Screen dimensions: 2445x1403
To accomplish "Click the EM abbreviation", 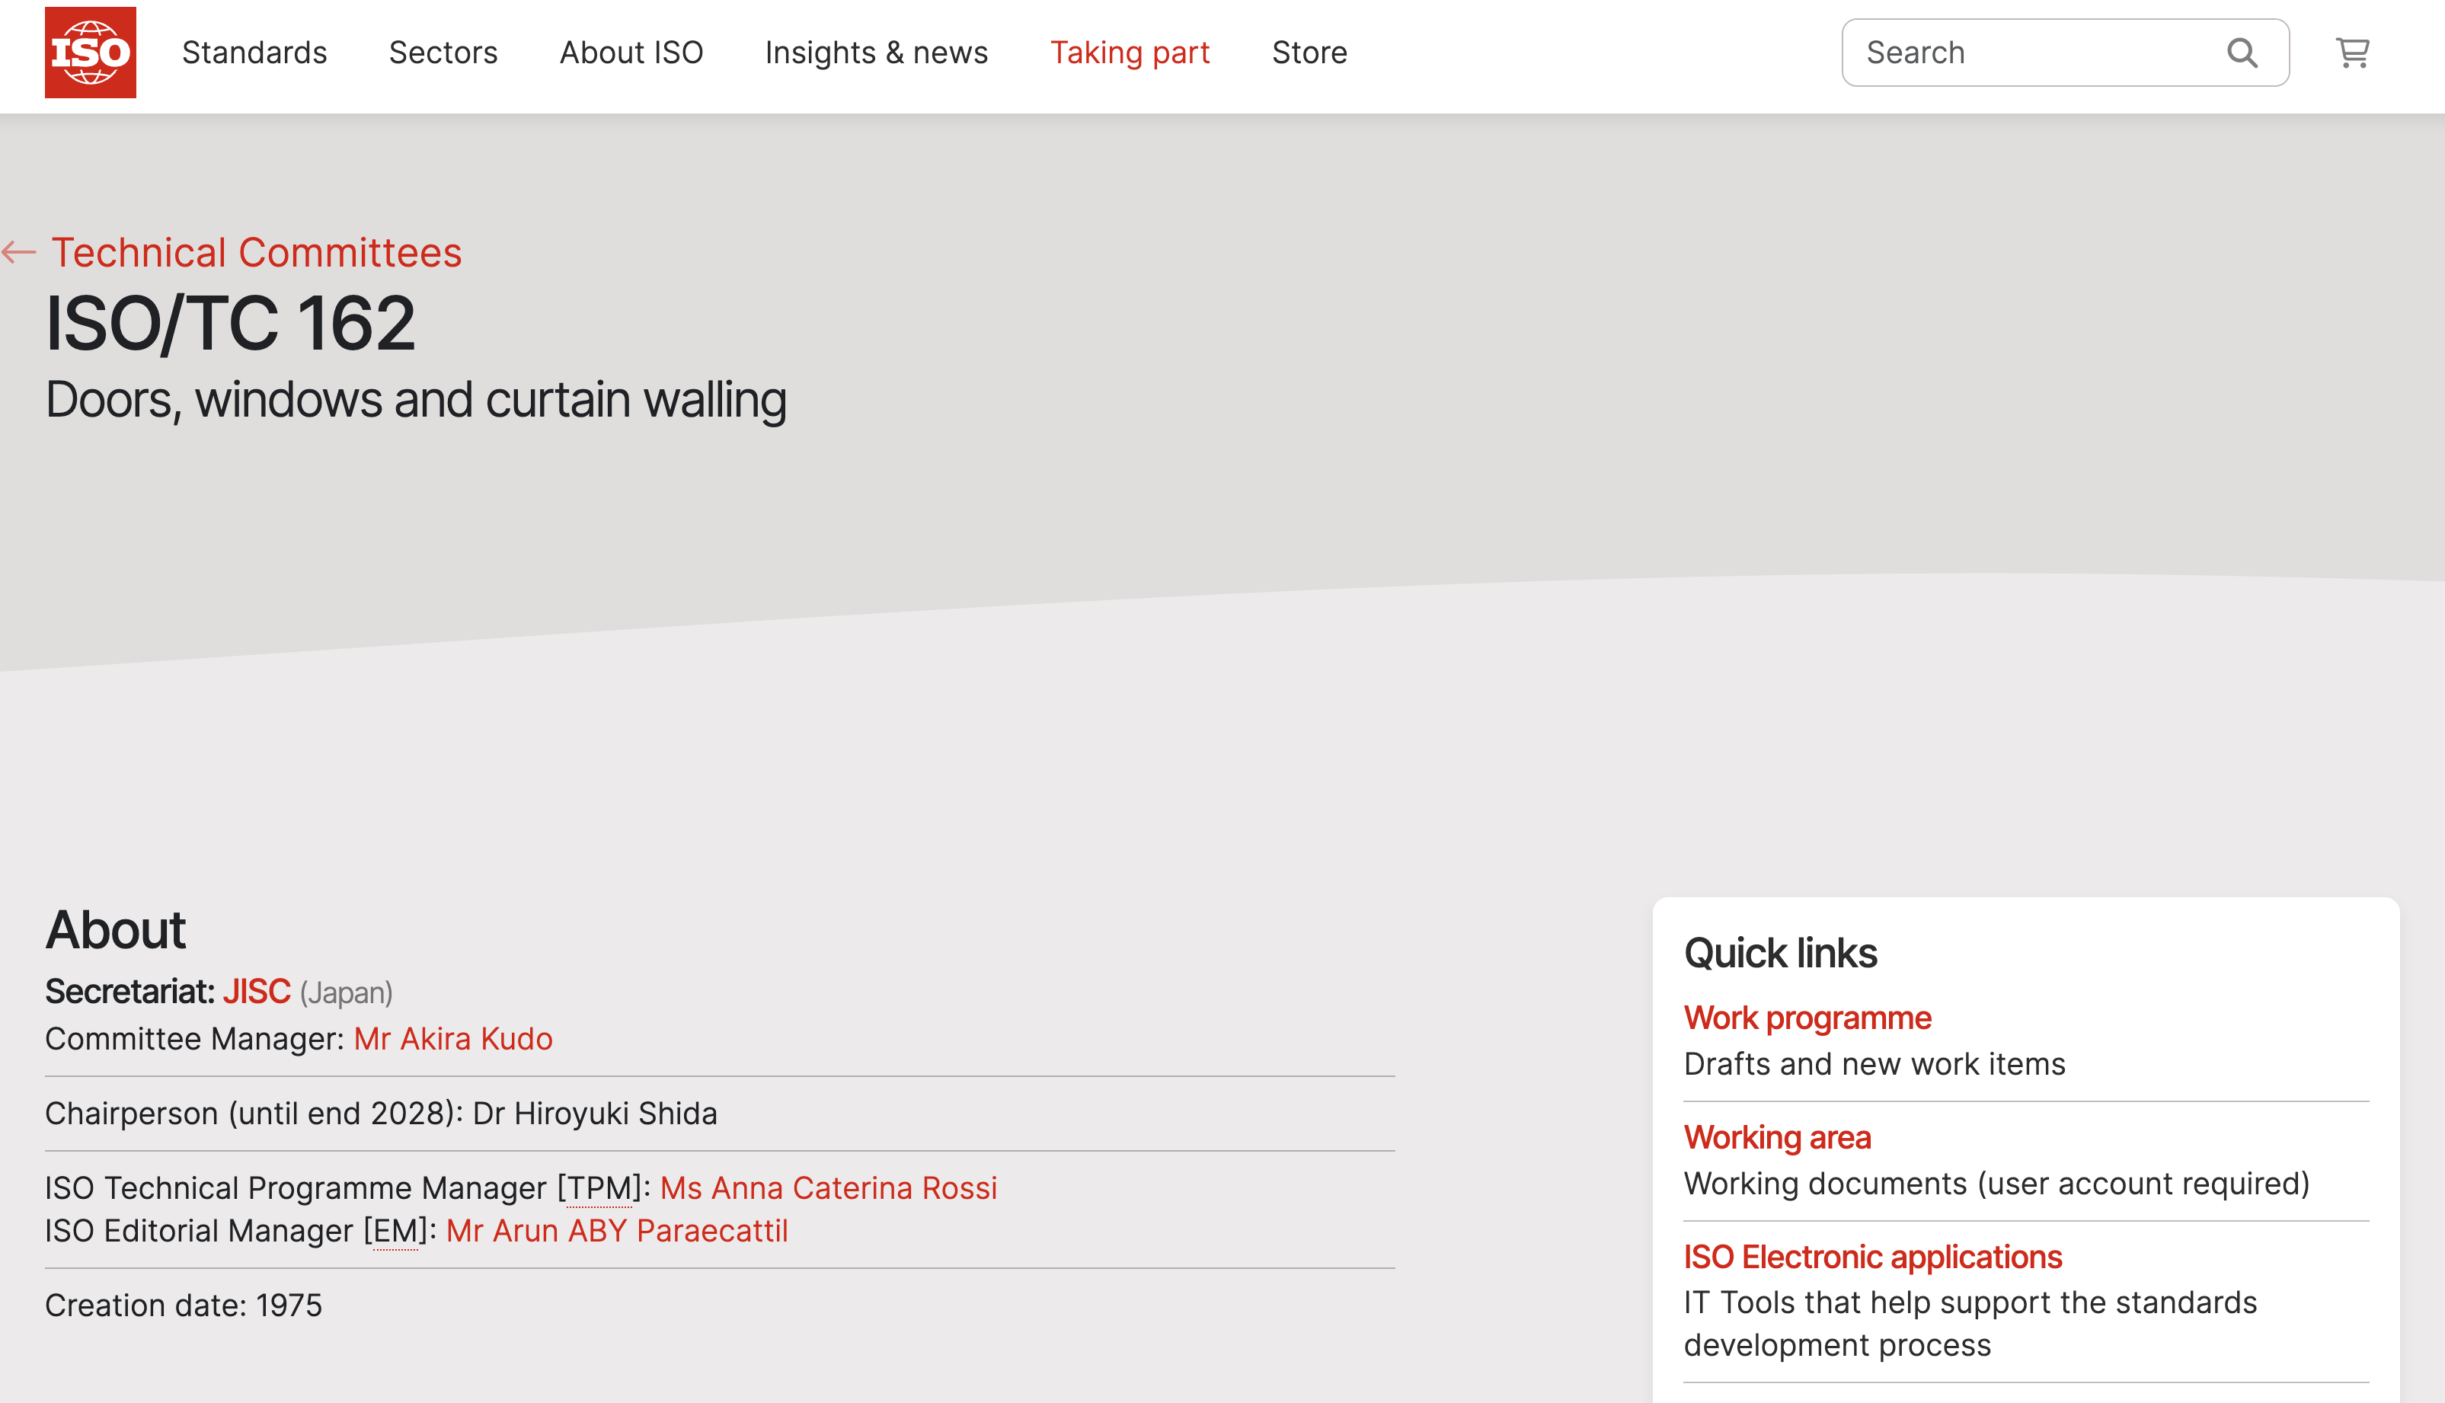I will pos(395,1231).
